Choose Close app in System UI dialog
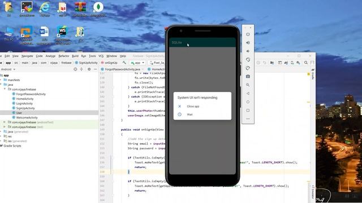 tap(193, 107)
